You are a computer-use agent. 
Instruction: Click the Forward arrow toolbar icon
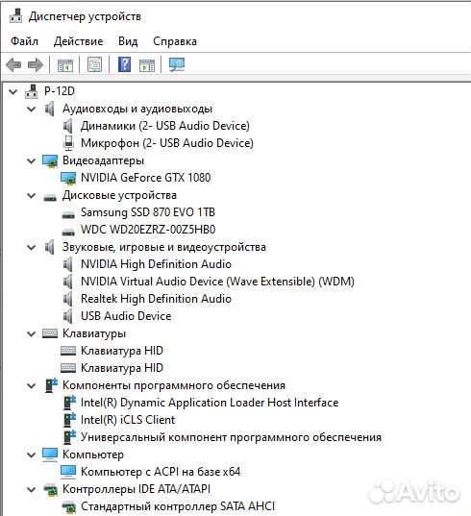tap(36, 64)
